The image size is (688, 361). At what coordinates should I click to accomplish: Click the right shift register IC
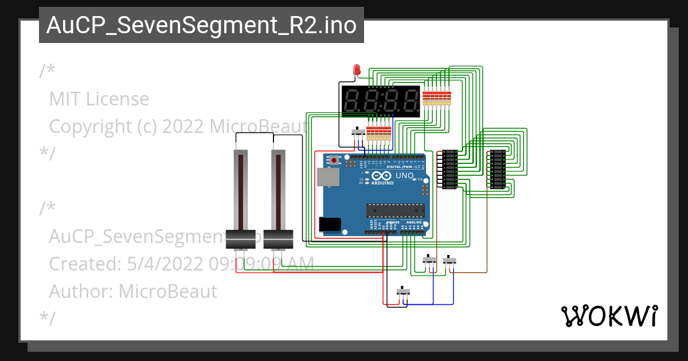[498, 170]
